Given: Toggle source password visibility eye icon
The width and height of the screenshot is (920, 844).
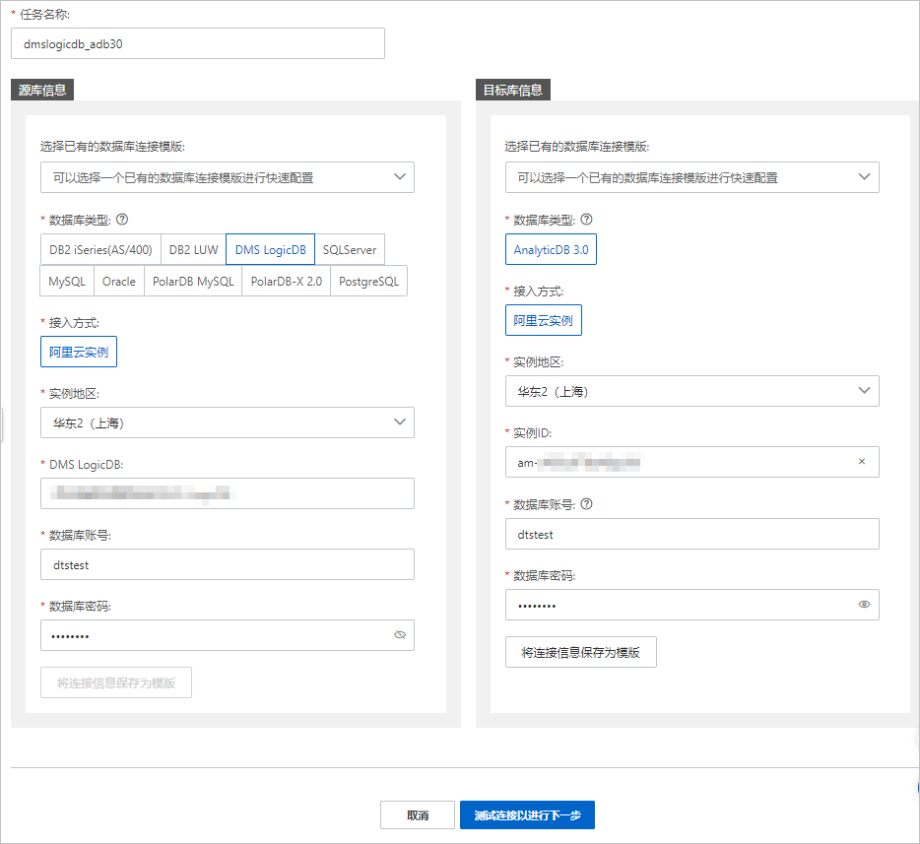Looking at the screenshot, I should pyautogui.click(x=400, y=634).
